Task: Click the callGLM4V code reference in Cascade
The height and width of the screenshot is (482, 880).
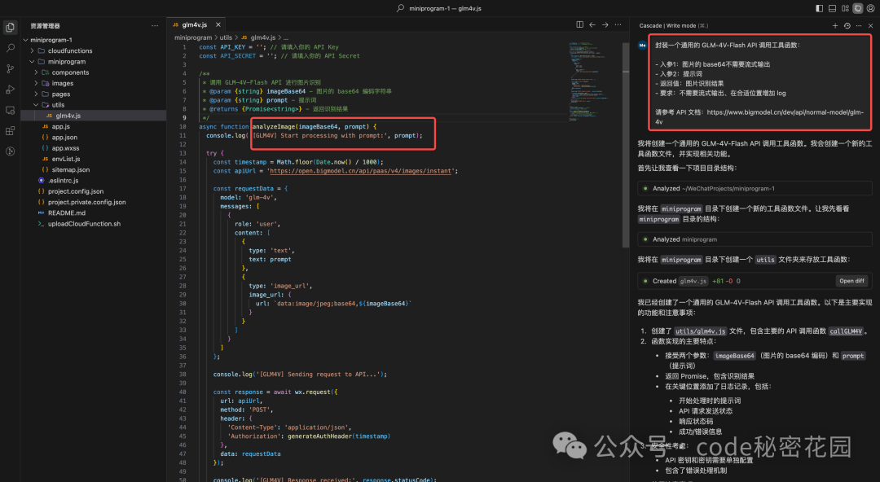Action: [846, 331]
